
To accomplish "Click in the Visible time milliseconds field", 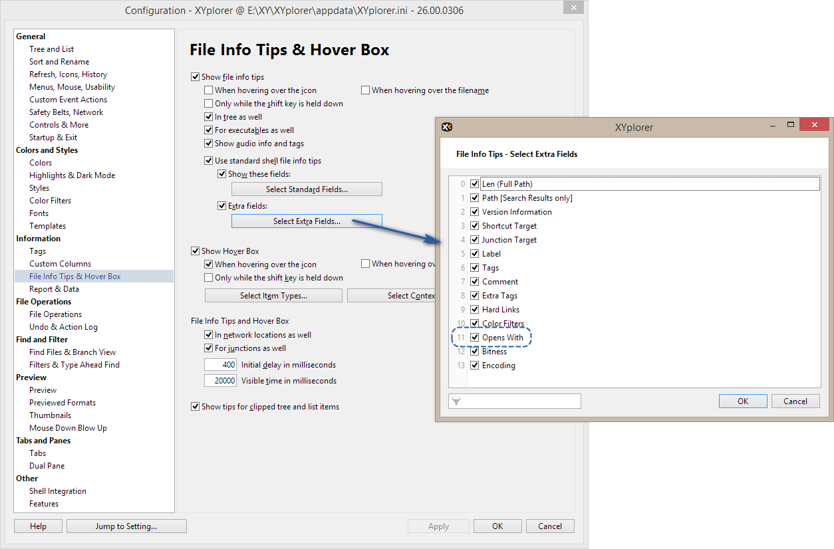I will pyautogui.click(x=221, y=381).
